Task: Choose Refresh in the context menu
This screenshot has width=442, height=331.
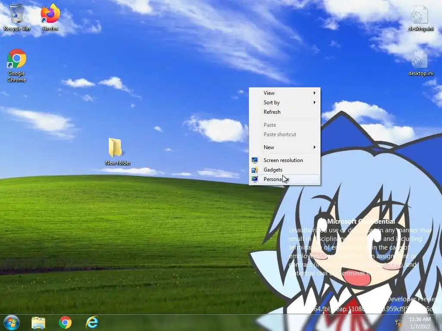Action: [285, 112]
